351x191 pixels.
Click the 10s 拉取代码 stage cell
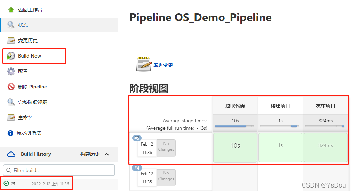coord(235,147)
